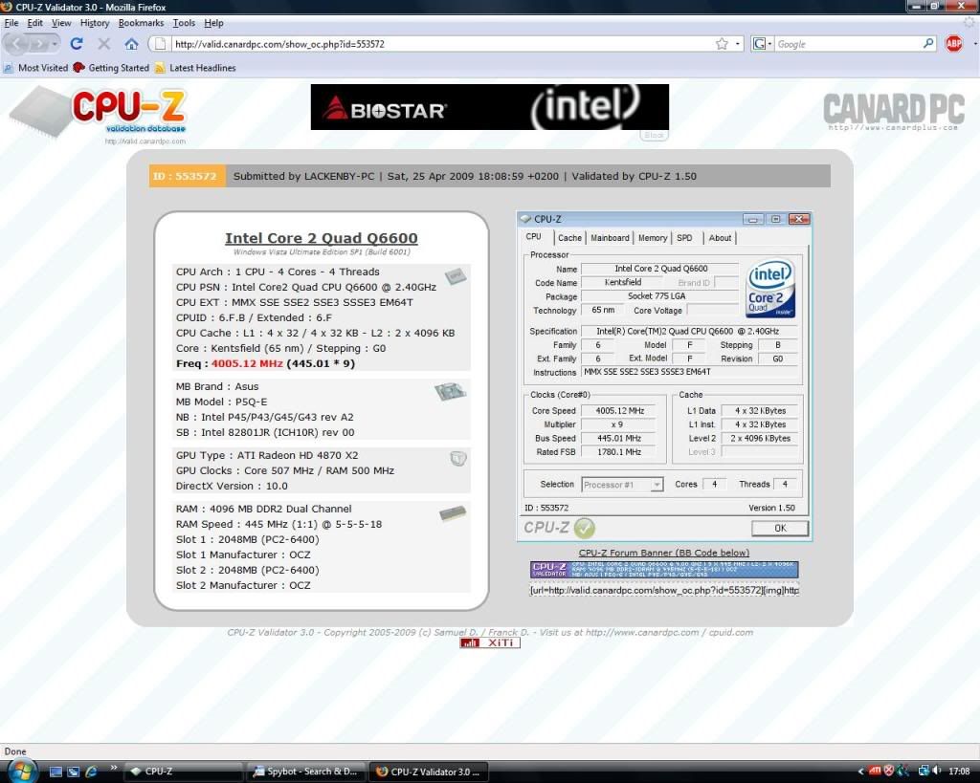980x783 pixels.
Task: Open the URL bar history dropdown
Action: (738, 44)
